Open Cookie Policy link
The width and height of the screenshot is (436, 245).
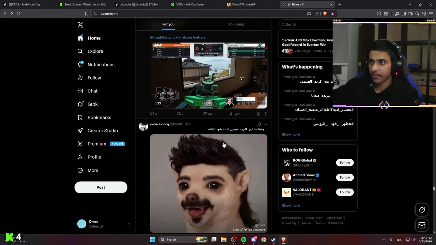334,218
